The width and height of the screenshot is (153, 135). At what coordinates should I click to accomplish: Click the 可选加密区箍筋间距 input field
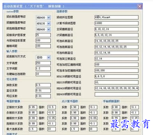[x=117, y=65]
